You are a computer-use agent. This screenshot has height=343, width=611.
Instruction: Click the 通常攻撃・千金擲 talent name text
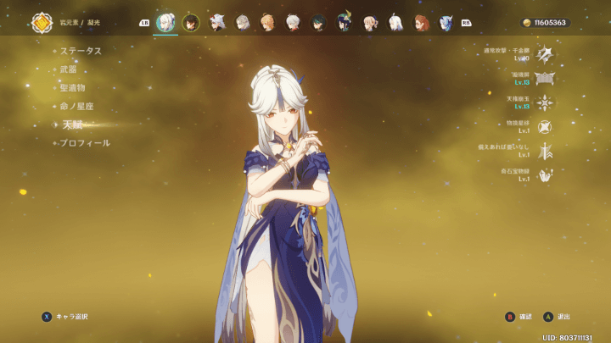(x=507, y=51)
